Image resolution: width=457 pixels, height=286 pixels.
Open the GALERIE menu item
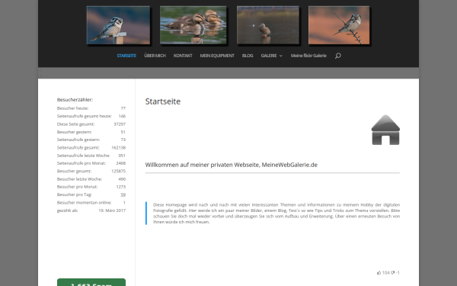[x=269, y=56]
